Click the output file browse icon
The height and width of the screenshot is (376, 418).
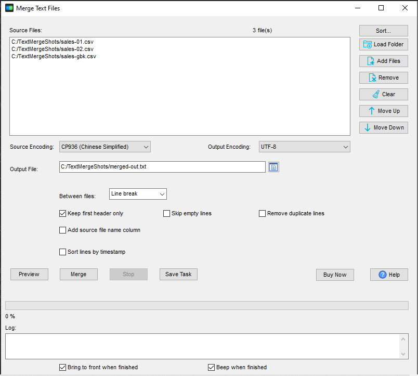tap(273, 167)
